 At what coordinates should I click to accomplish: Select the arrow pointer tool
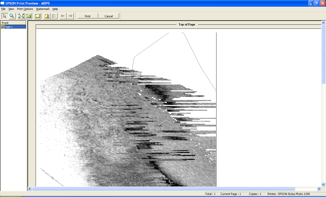tap(5, 16)
